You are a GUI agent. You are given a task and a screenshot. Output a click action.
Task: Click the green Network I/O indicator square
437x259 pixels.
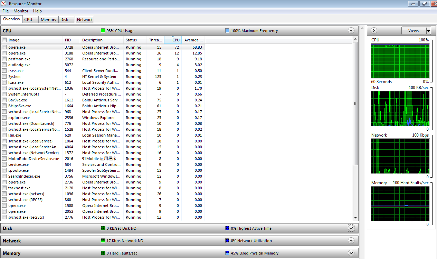[x=103, y=241]
